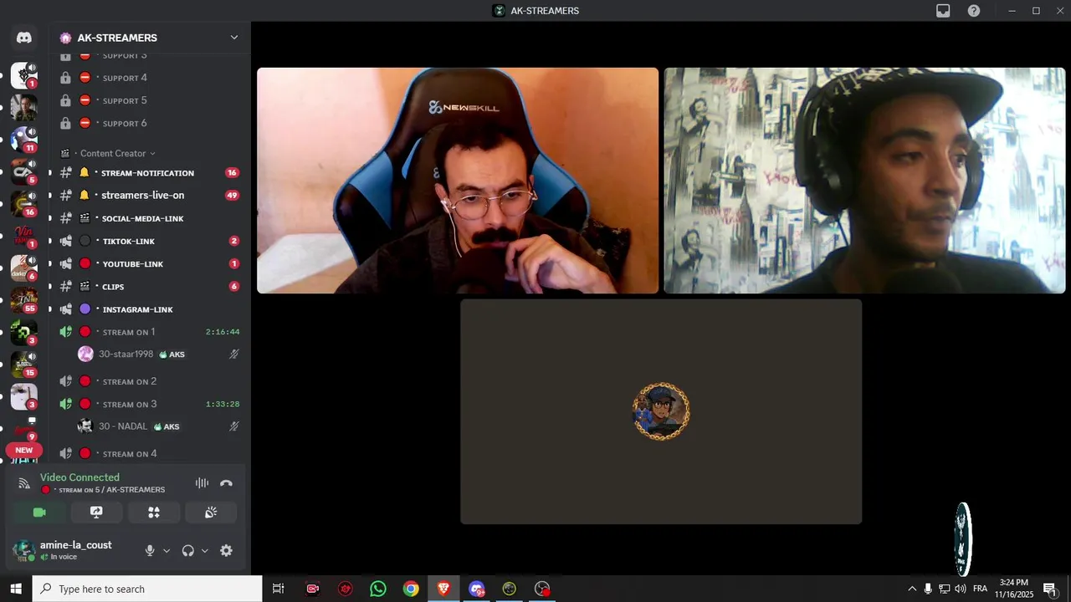Open volume control in system tray
Screen dimensions: 1071x602
(x=960, y=589)
